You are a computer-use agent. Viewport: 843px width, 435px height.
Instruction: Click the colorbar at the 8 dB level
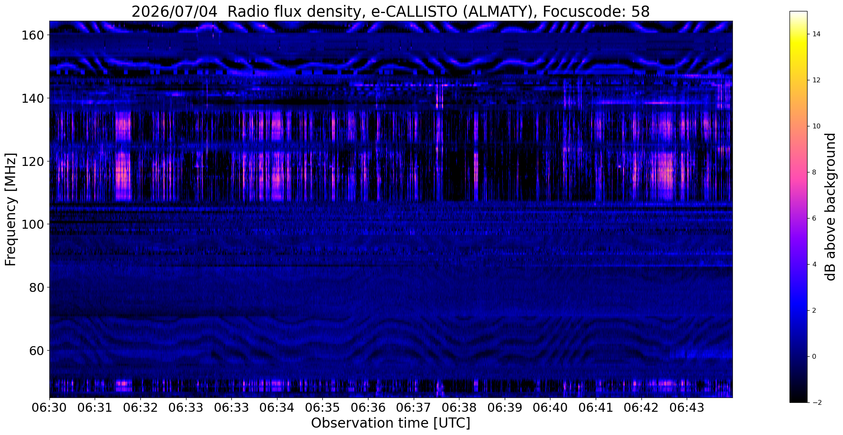point(799,172)
